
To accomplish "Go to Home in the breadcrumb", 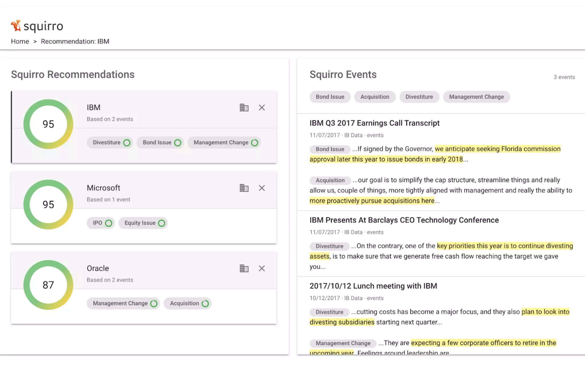I will click(20, 41).
